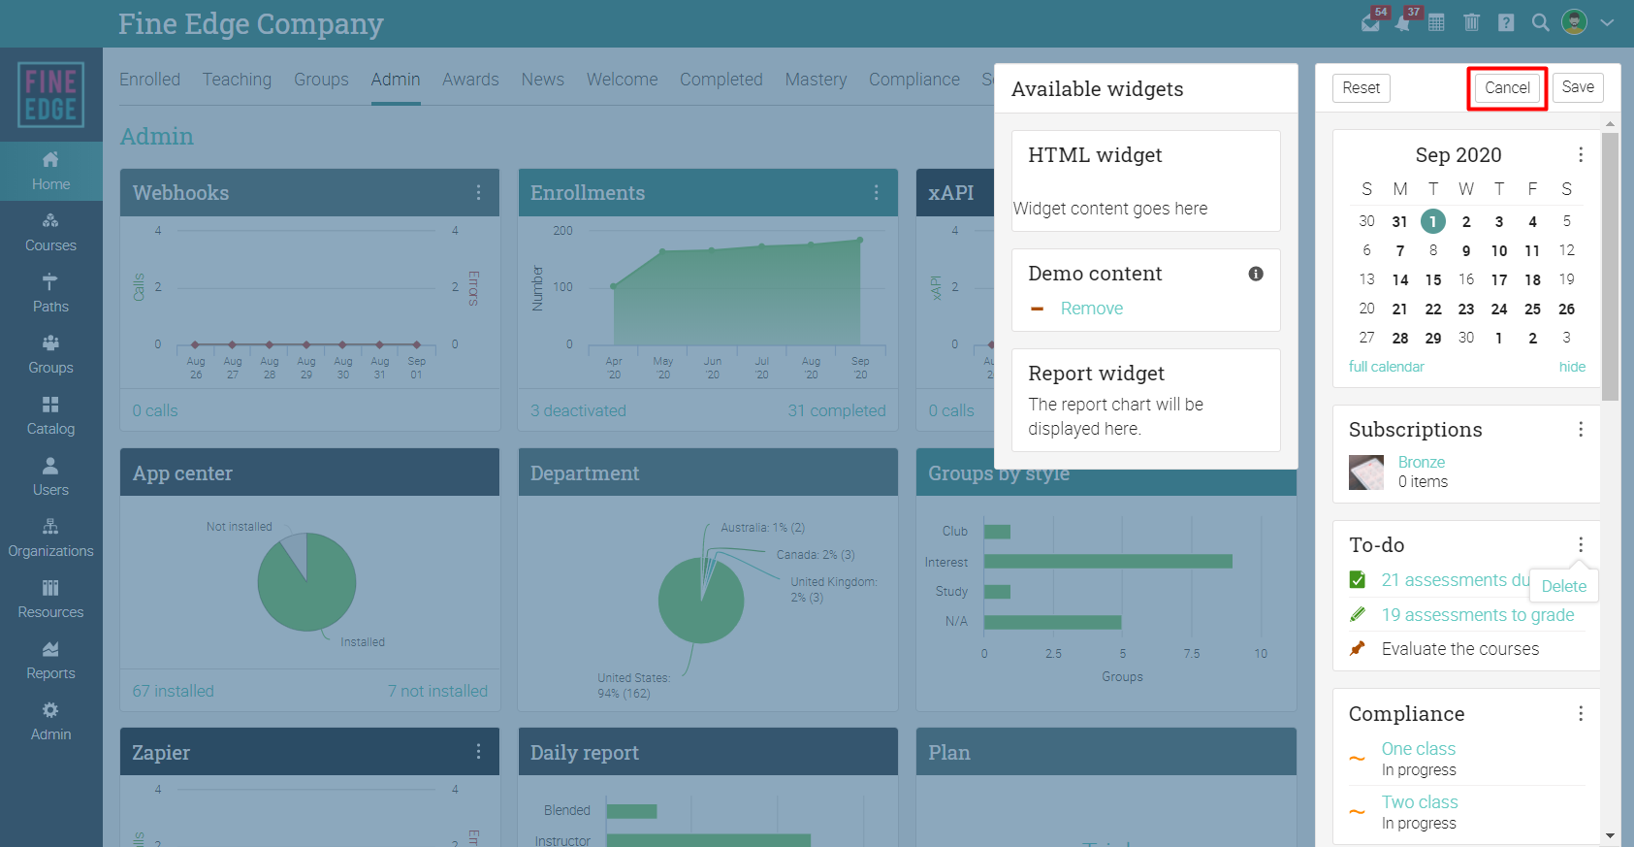The width and height of the screenshot is (1634, 847).
Task: Open the Compliance widget three-dot menu
Action: 1581,713
